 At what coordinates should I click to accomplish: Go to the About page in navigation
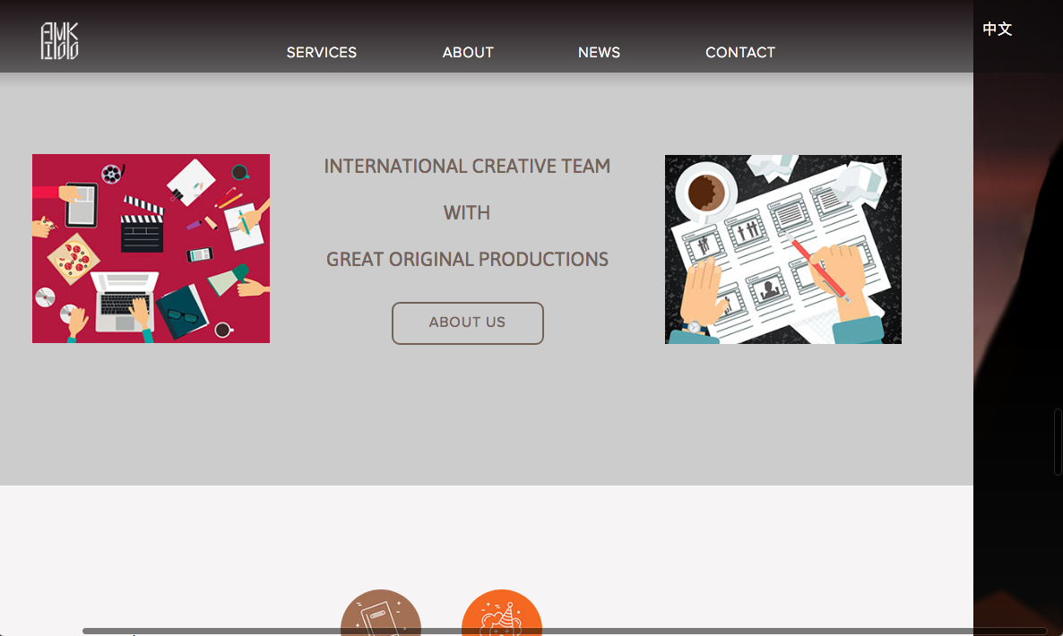(468, 52)
